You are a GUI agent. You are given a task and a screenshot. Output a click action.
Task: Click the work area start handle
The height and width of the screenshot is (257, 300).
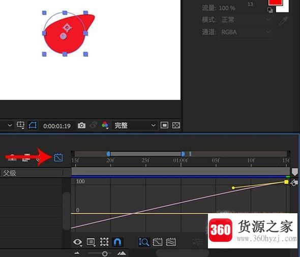(x=108, y=154)
